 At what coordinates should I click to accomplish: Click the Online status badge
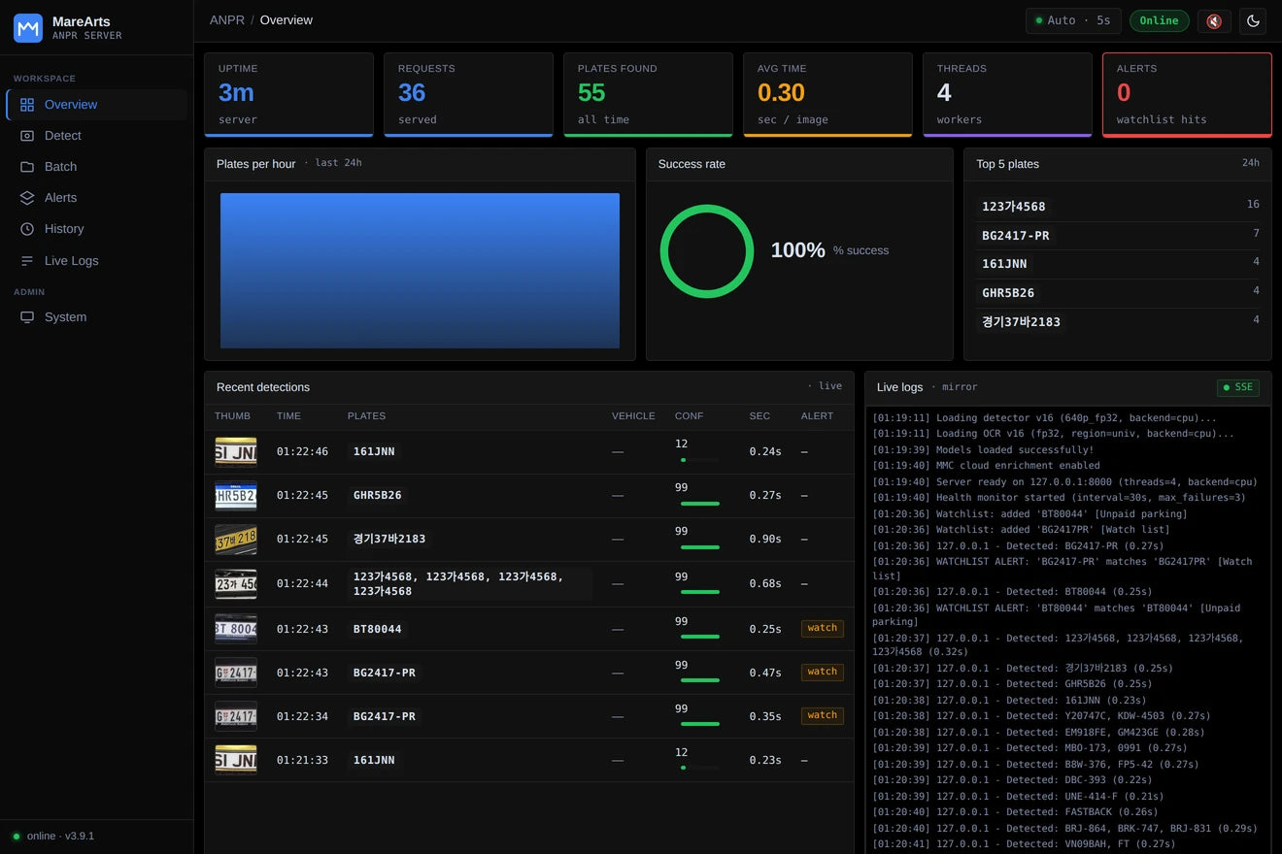coord(1159,20)
